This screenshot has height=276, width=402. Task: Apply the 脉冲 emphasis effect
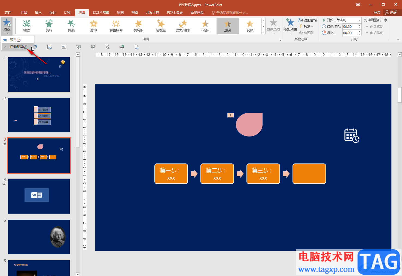pyautogui.click(x=94, y=26)
